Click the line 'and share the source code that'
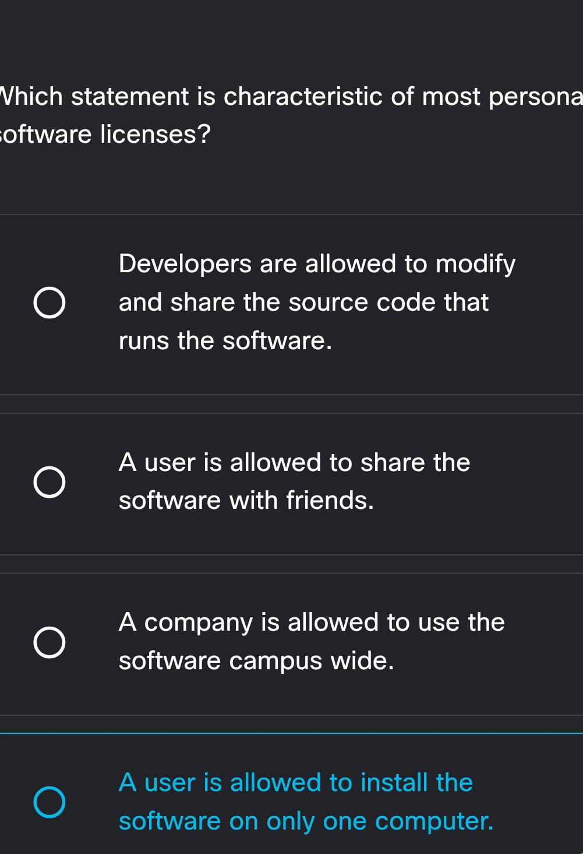Viewport: 583px width, 854px height. pyautogui.click(x=303, y=303)
